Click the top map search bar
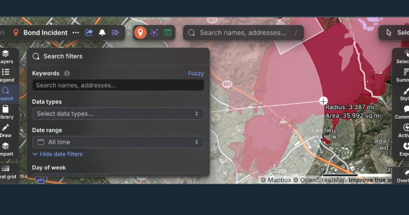This screenshot has height=215, width=409. pyautogui.click(x=243, y=32)
